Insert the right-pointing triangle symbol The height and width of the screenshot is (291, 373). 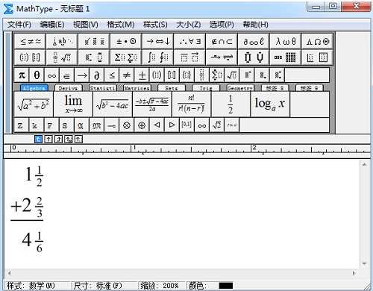coord(172,125)
